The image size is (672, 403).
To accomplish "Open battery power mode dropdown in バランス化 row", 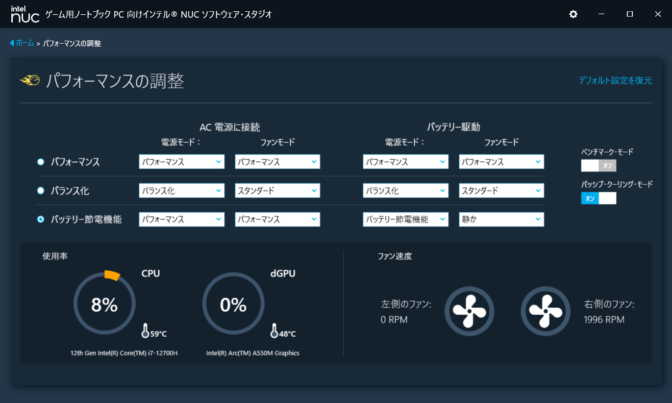I will click(x=406, y=191).
